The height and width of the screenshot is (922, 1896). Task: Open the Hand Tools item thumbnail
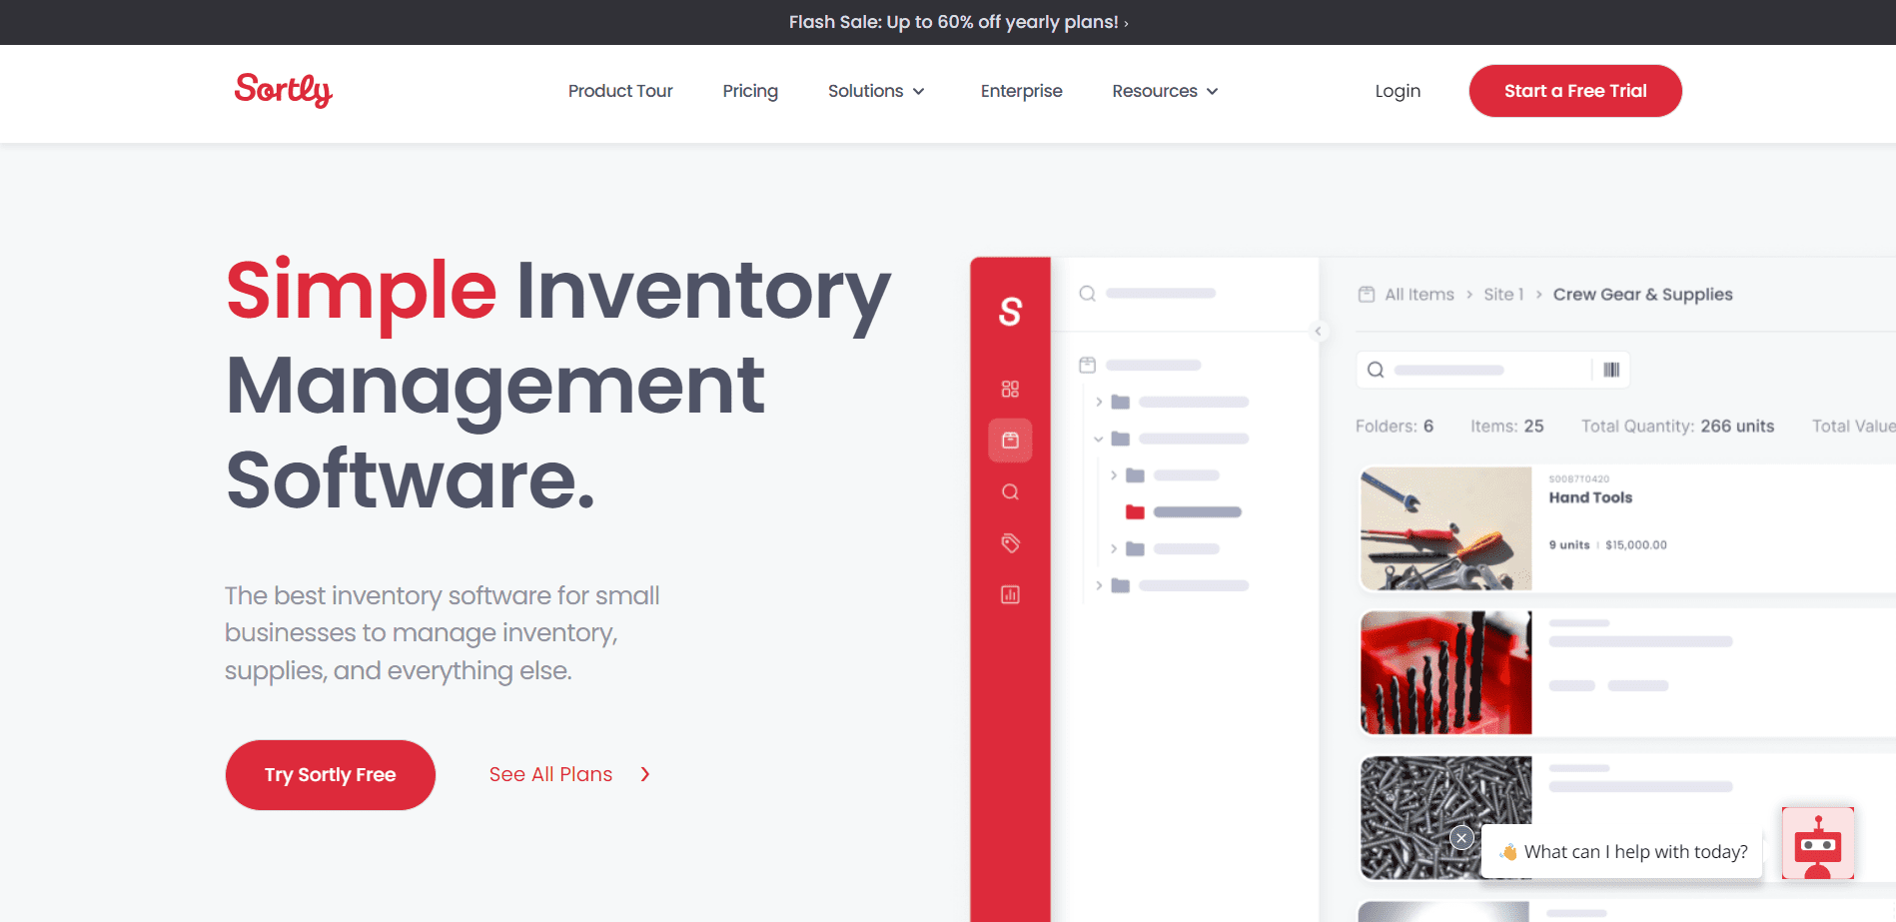coord(1445,528)
